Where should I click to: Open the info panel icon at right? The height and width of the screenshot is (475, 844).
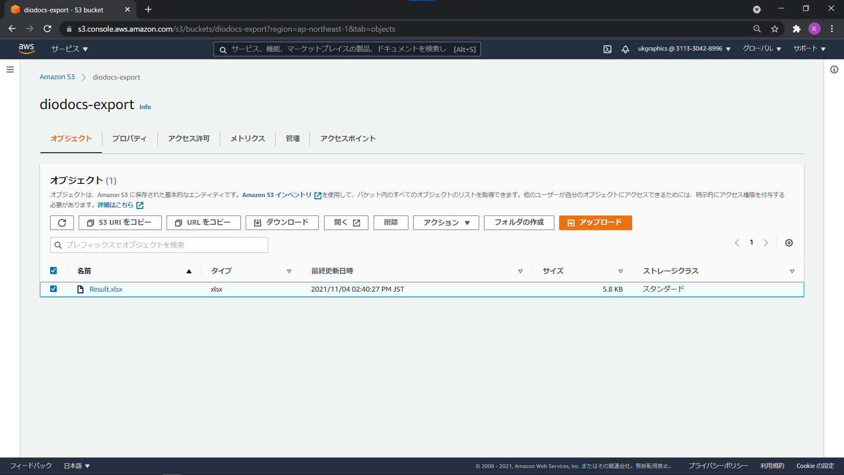[834, 69]
